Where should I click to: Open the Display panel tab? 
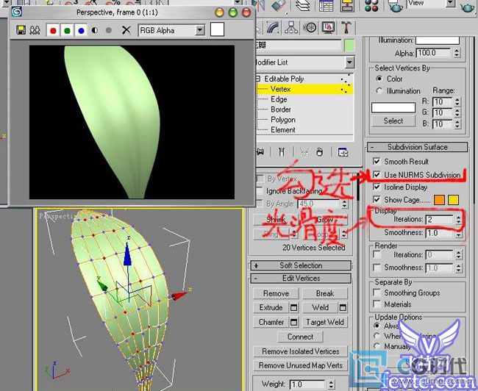[328, 28]
